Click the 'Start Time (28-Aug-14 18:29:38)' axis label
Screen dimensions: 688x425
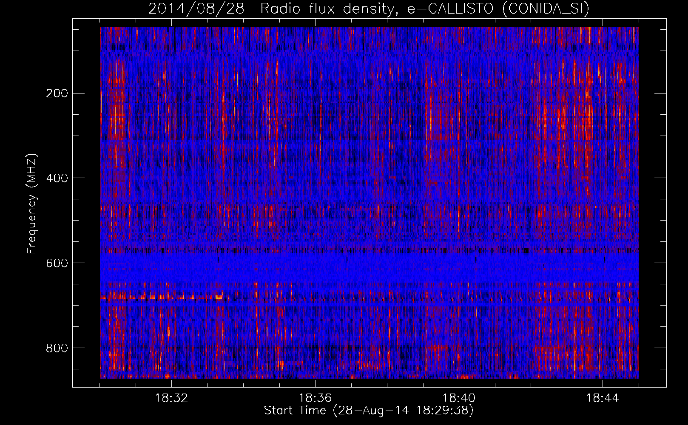point(369,411)
